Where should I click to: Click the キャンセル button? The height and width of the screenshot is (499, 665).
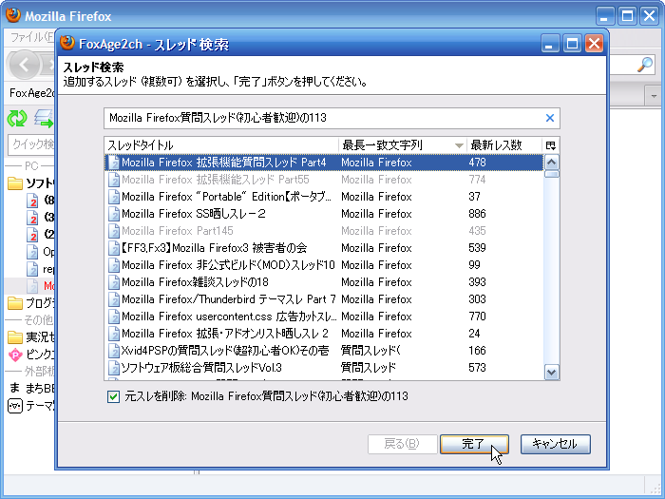tap(556, 444)
